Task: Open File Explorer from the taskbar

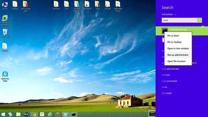Action: (18, 114)
